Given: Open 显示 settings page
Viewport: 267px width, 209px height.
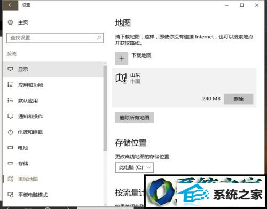Looking at the screenshot, I should [x=53, y=69].
